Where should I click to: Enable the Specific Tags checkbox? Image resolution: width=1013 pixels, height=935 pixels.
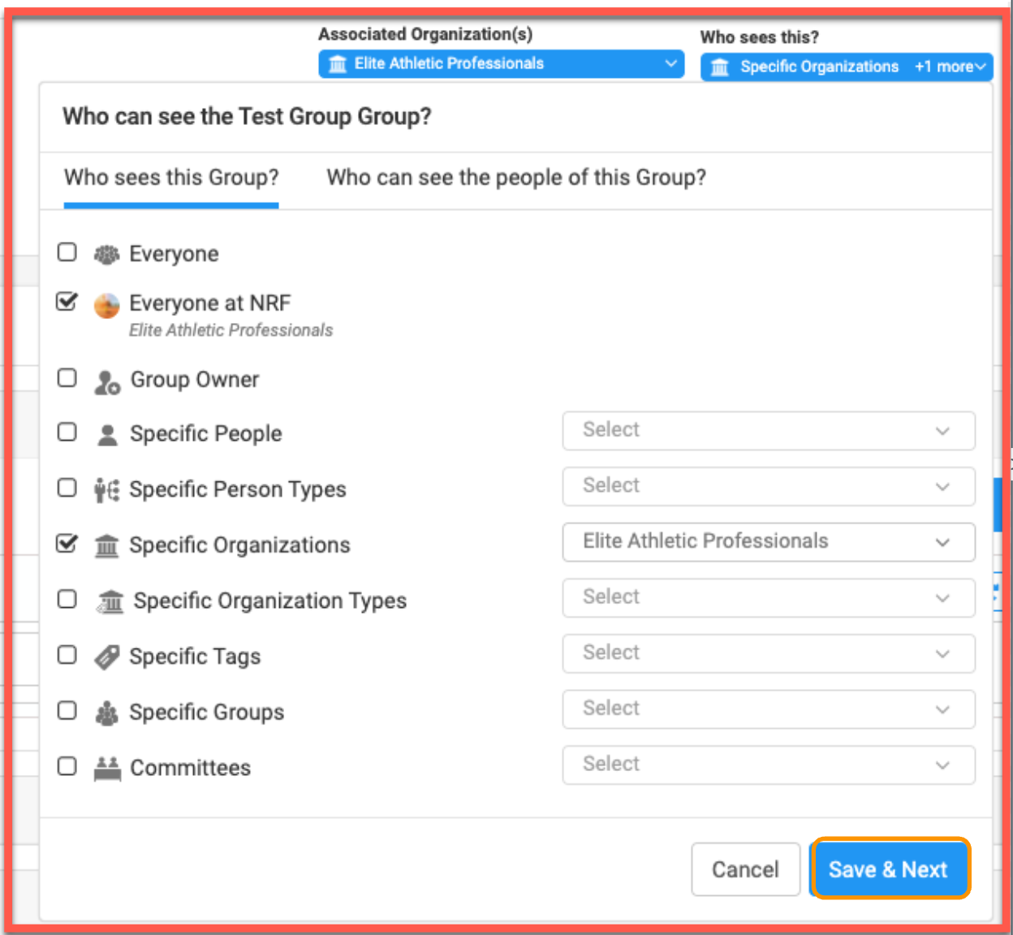point(67,654)
